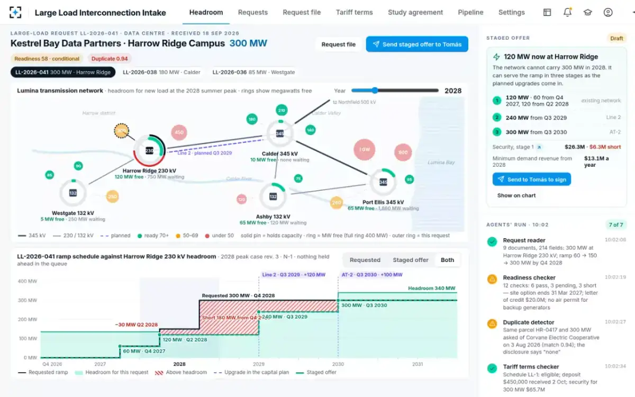
Task: Open the user account icon
Action: [608, 12]
